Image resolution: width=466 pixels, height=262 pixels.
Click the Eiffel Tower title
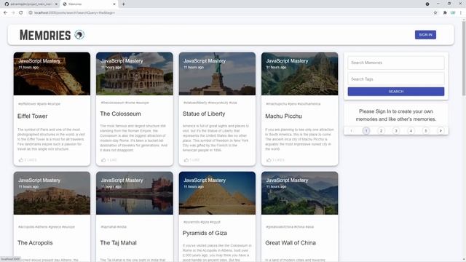point(32,116)
